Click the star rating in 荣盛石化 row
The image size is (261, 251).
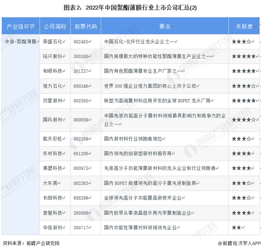(241, 42)
